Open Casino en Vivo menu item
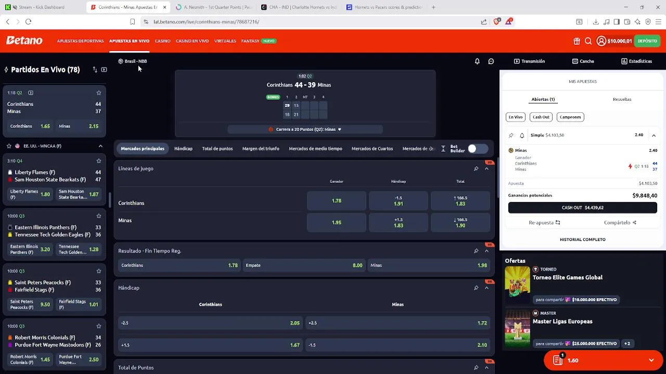Viewport: 666px width, 374px height. coord(192,41)
